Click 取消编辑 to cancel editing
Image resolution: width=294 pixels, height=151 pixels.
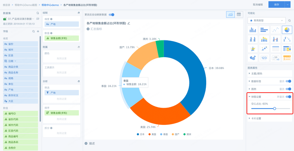258,4
